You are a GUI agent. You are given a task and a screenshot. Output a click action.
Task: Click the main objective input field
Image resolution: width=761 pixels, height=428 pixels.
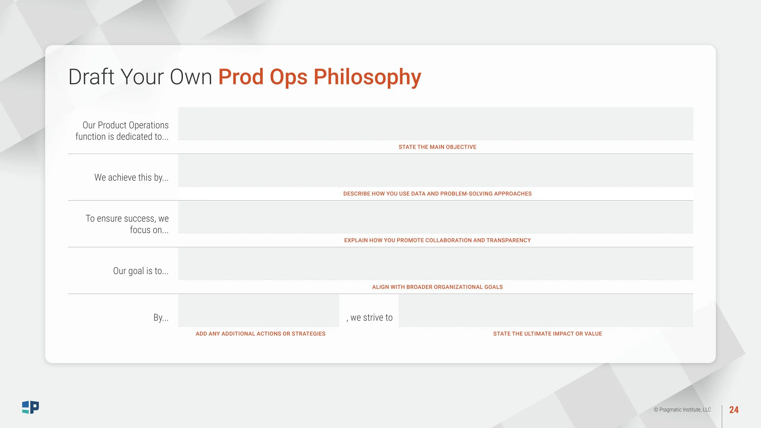click(436, 124)
